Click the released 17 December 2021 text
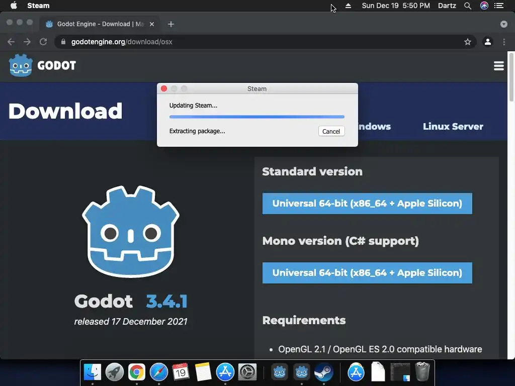 pyautogui.click(x=131, y=321)
